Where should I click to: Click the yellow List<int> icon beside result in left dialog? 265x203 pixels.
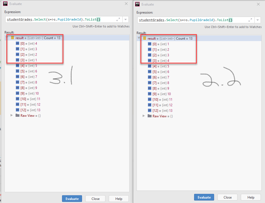tap(12, 38)
